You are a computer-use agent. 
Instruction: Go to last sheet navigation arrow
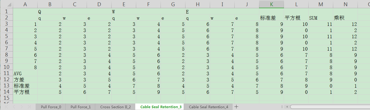[29, 107]
